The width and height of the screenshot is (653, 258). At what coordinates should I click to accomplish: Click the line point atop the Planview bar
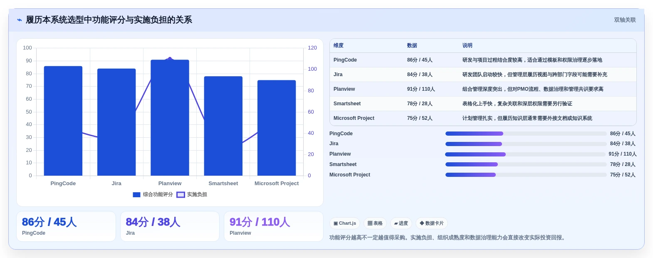coord(170,59)
